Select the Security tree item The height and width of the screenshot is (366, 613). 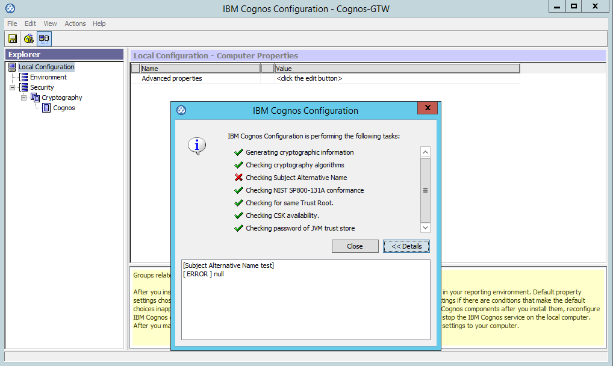[x=42, y=87]
